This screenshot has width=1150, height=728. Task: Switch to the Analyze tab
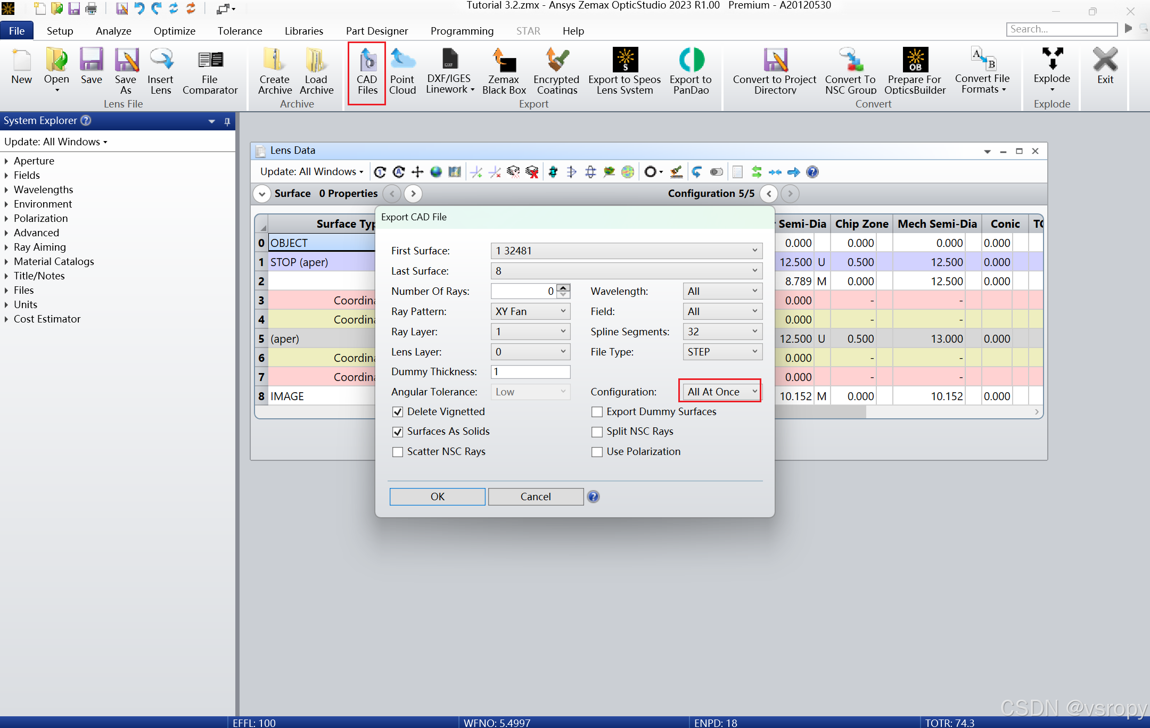point(113,31)
